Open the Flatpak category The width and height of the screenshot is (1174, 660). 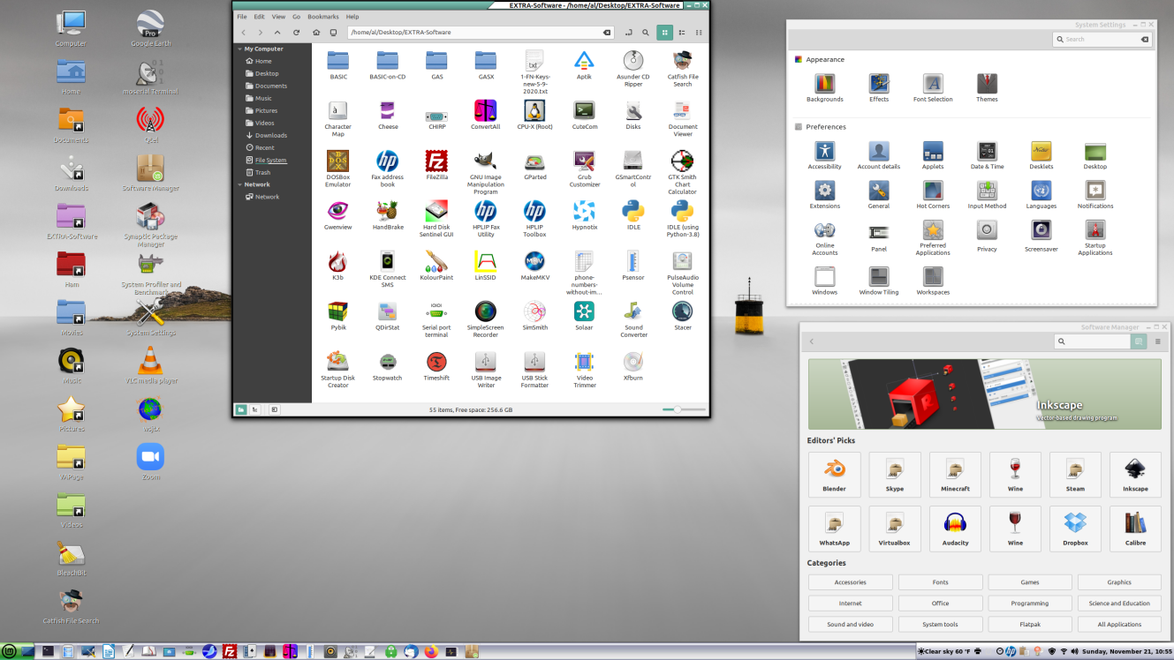point(1030,625)
